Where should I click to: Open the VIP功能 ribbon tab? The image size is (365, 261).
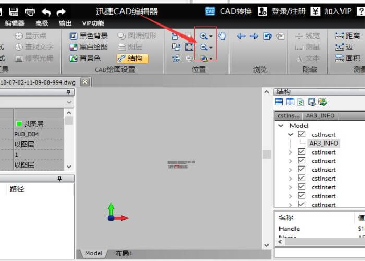coord(93,23)
